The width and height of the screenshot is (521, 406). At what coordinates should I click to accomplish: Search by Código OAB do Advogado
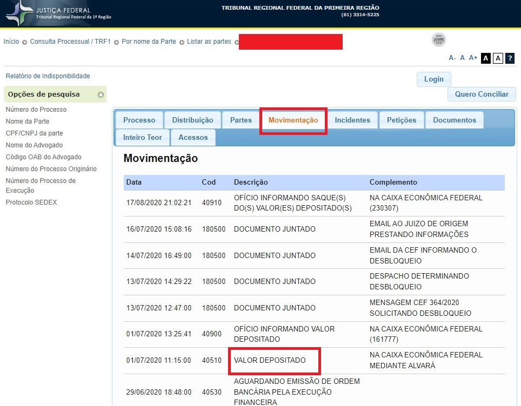click(x=44, y=157)
